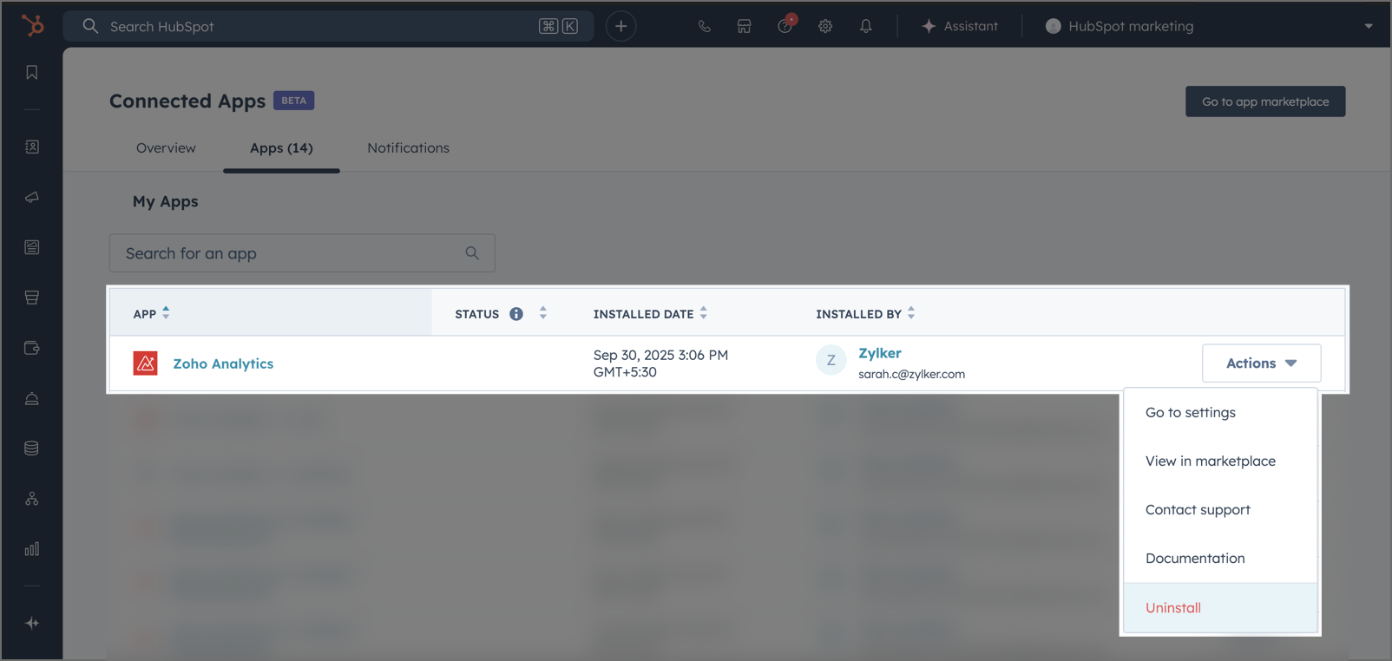Click the magnifier in app search box
This screenshot has height=661, width=1392.
(x=472, y=253)
